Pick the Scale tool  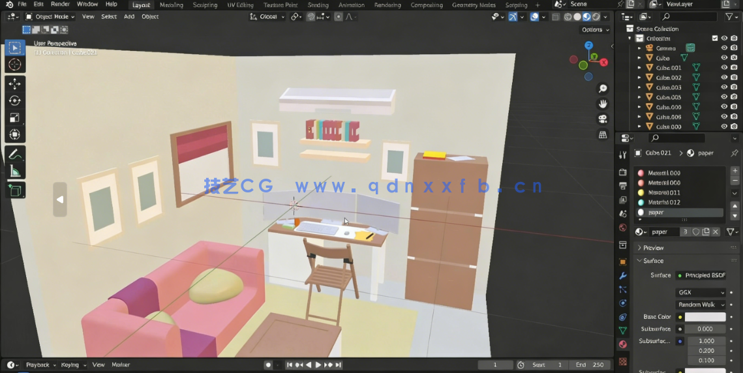click(15, 118)
